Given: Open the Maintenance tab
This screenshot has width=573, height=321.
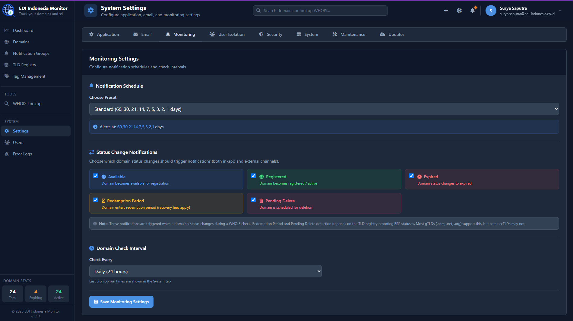Looking at the screenshot, I should point(349,34).
